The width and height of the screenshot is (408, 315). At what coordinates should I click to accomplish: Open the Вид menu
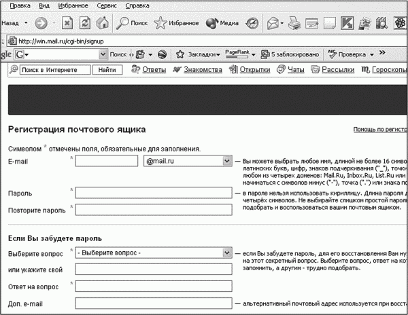(x=44, y=5)
